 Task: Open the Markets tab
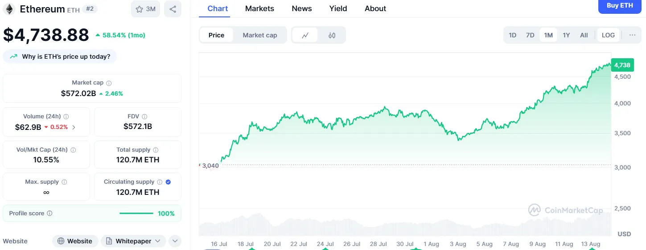point(259,8)
